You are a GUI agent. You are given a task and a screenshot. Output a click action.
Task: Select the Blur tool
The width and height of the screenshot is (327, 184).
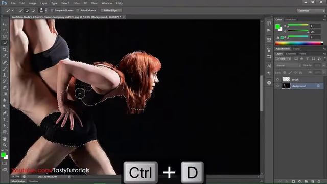(x=5, y=100)
